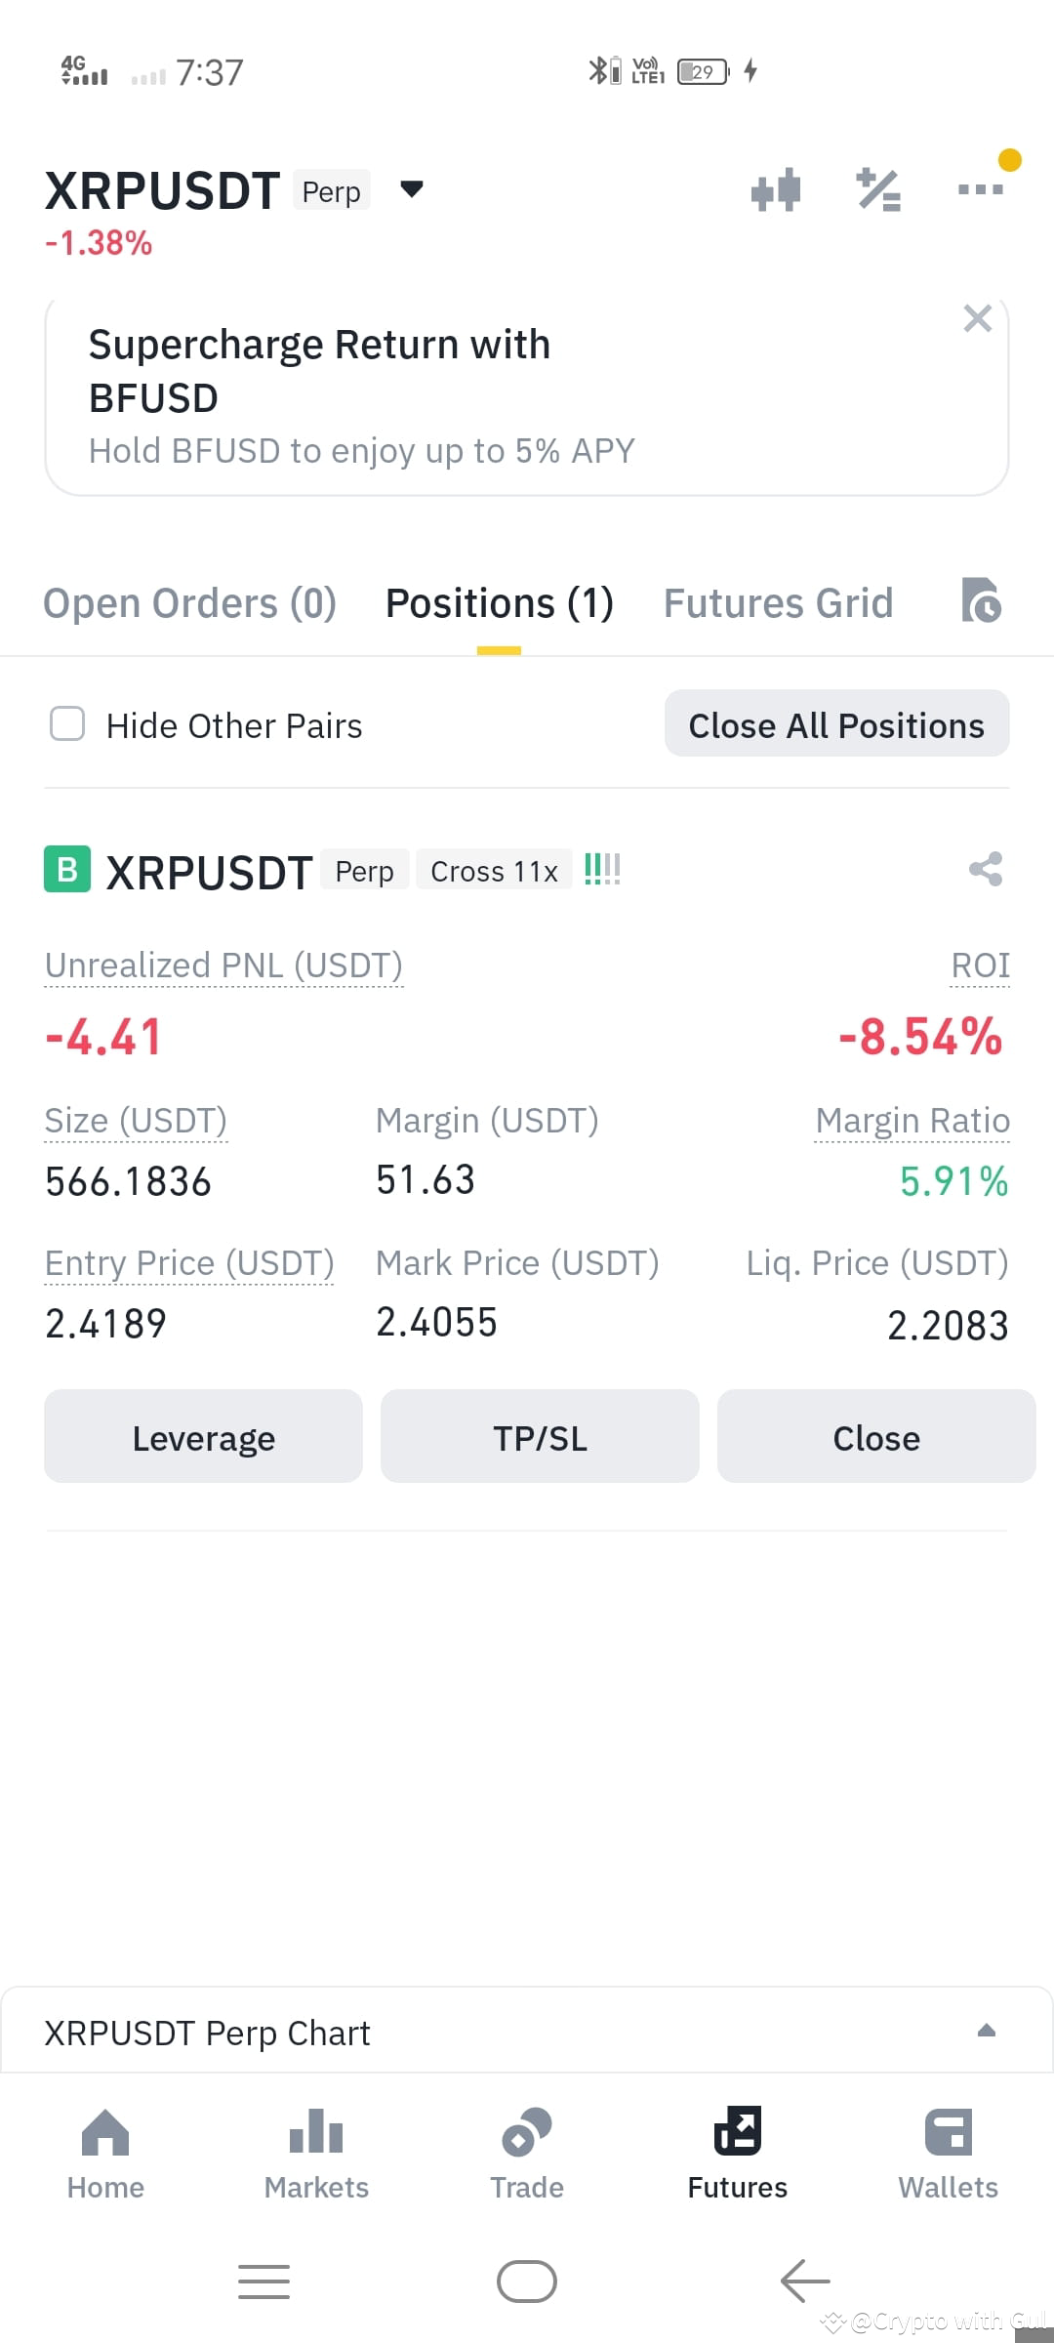Screen dimensions: 1054x2343
Task: Tap the Android back arrow
Action: 805,2281
